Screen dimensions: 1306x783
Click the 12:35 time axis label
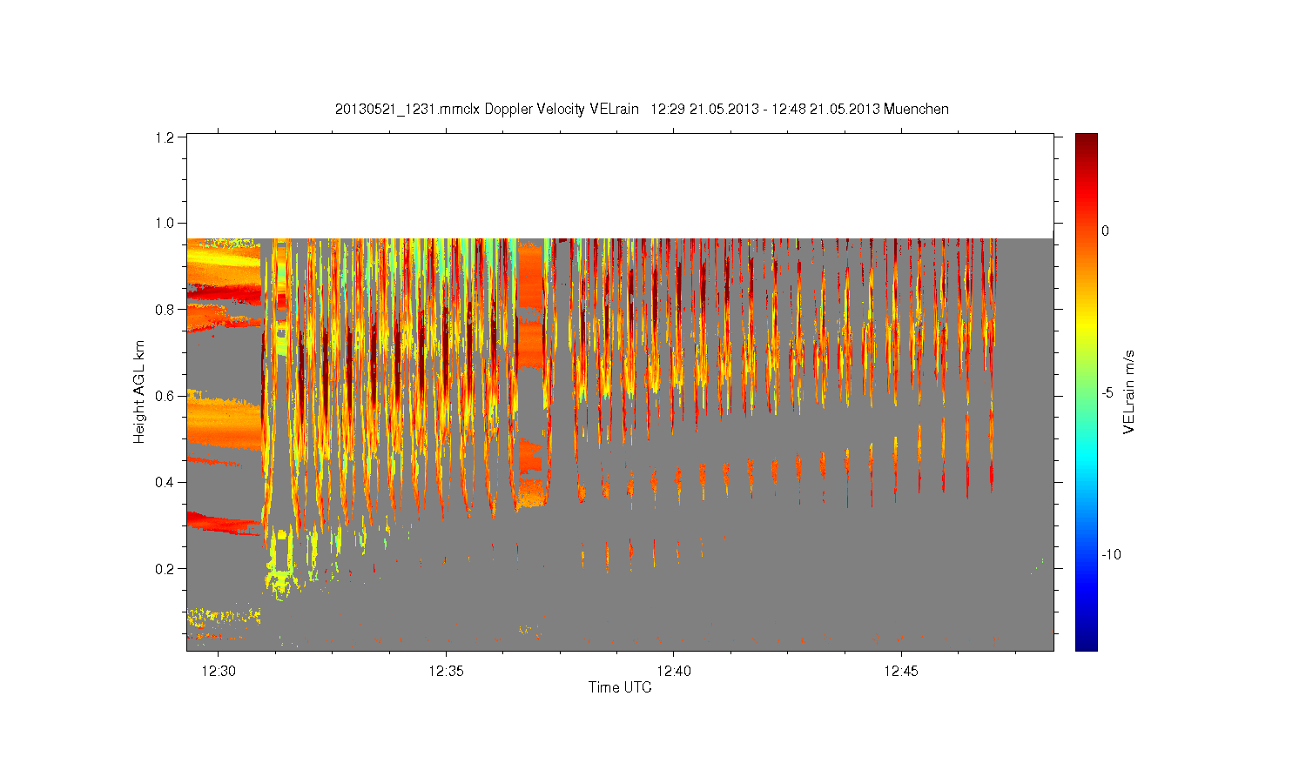(446, 671)
